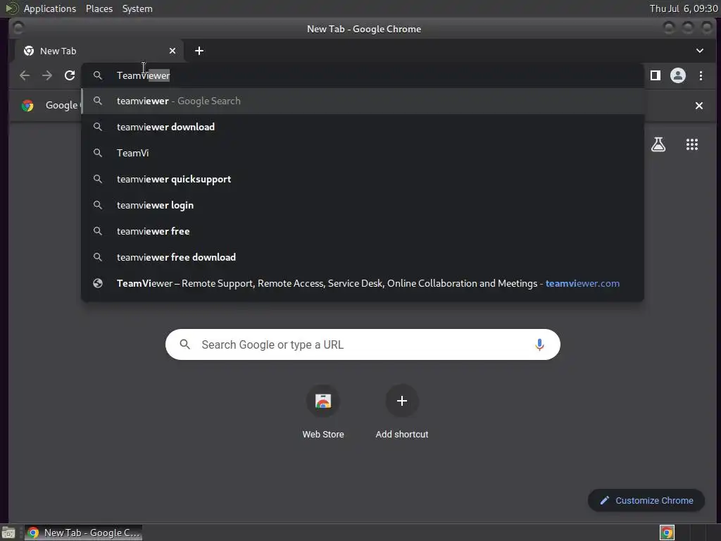Click the Chrome icon in system tray

pos(667,533)
